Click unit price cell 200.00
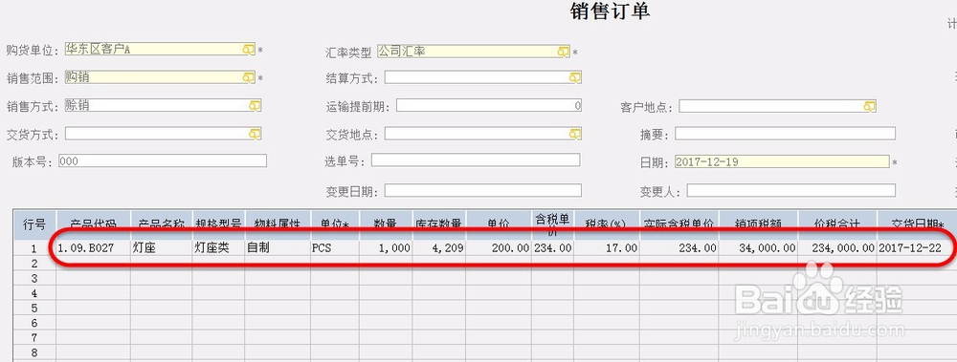957x362 pixels. 498,248
